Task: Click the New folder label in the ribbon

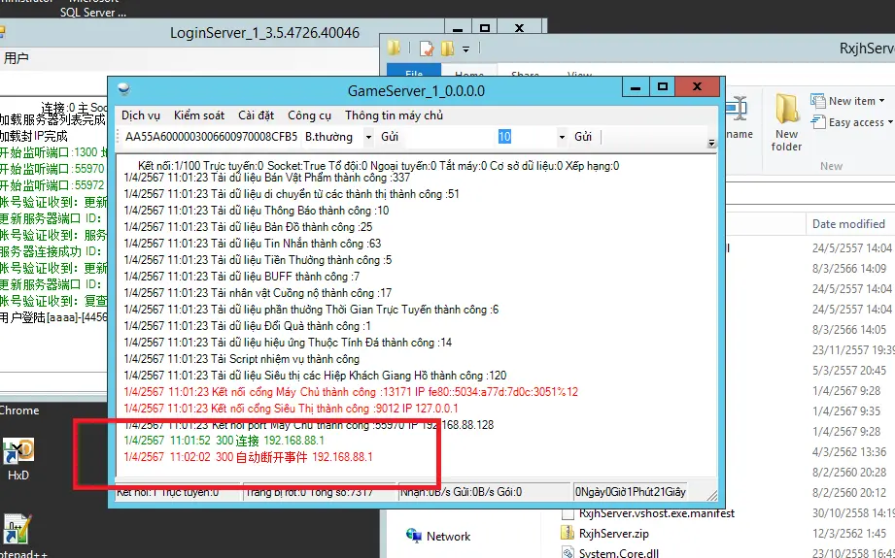Action: point(786,140)
